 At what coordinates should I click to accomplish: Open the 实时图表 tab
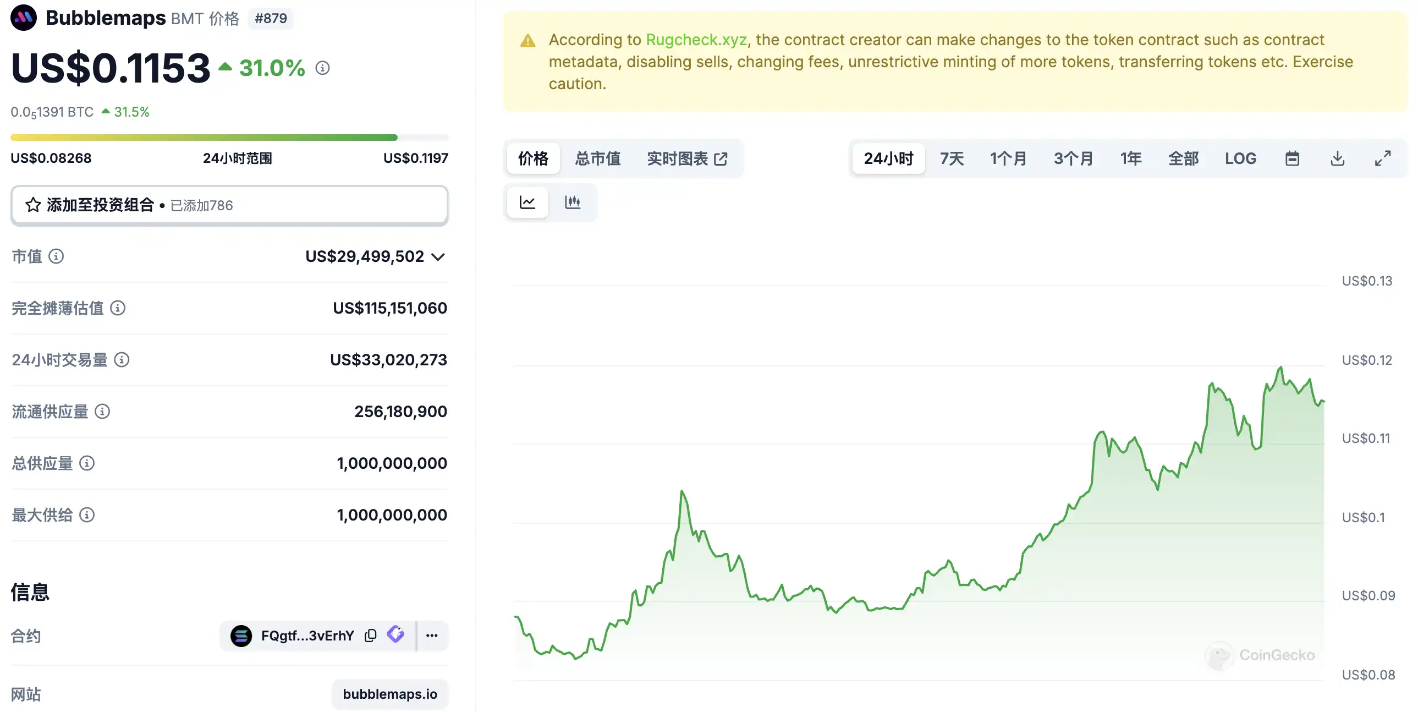tap(687, 158)
